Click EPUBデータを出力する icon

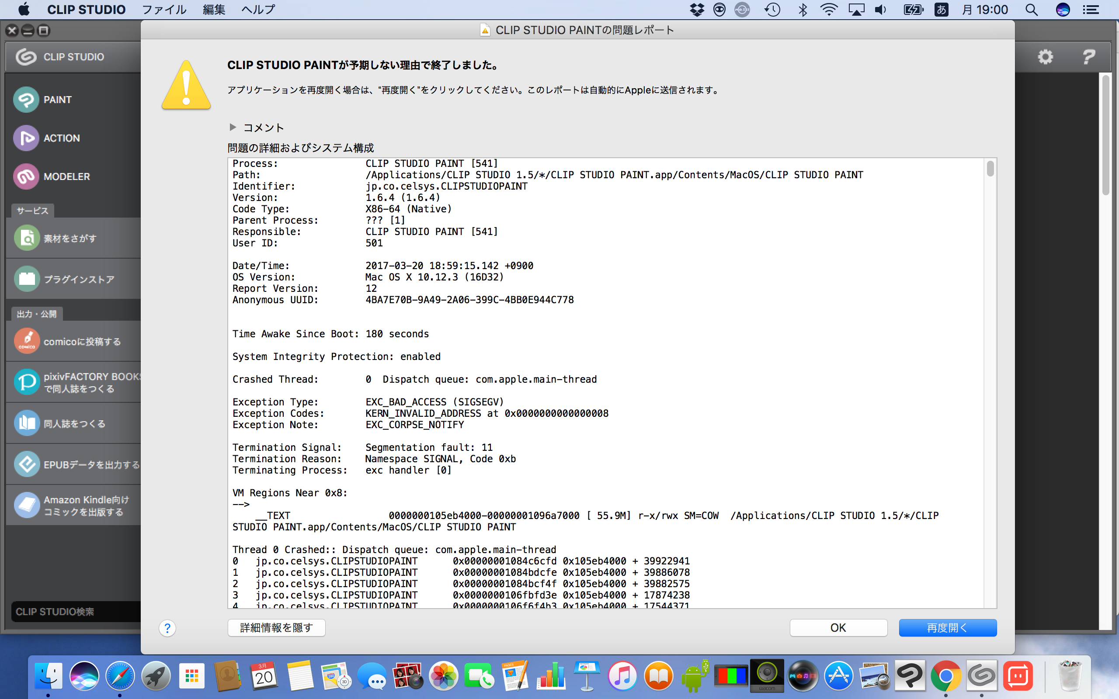click(x=27, y=464)
